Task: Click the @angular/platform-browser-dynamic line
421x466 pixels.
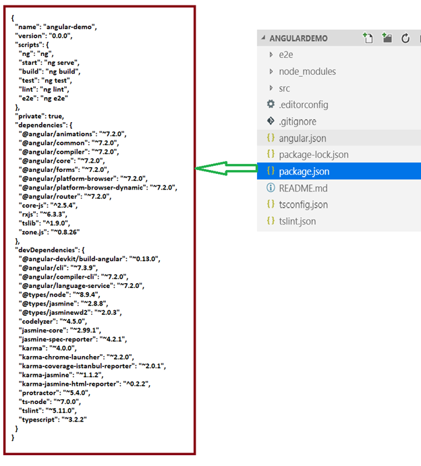Action: (98, 187)
